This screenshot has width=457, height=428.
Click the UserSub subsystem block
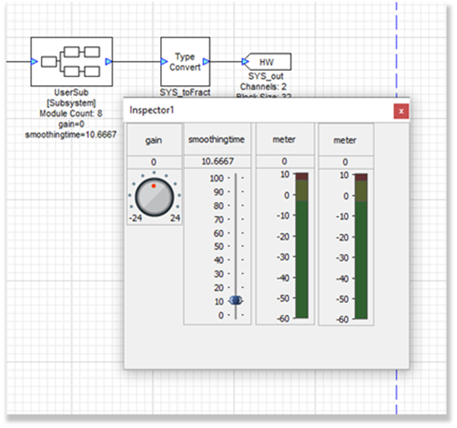(x=72, y=61)
